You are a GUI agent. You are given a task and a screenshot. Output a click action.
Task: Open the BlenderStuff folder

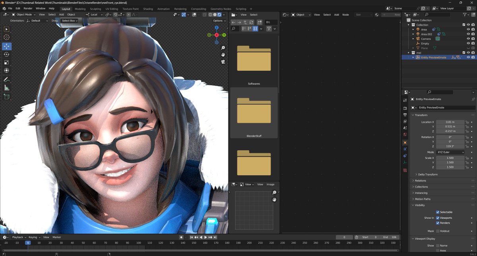254,113
